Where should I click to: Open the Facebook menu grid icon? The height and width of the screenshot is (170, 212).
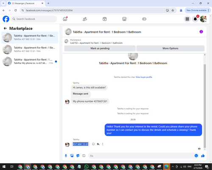(x=187, y=19)
